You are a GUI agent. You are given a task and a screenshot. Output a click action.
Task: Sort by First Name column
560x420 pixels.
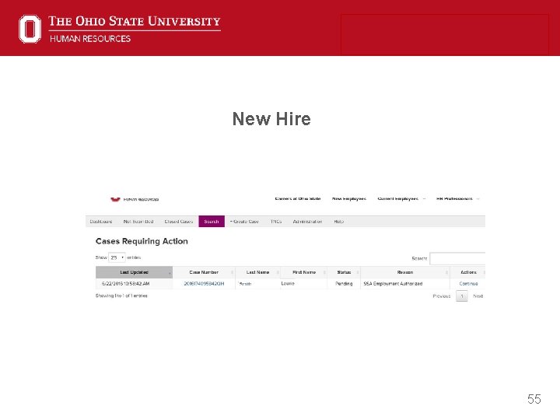[304, 272]
